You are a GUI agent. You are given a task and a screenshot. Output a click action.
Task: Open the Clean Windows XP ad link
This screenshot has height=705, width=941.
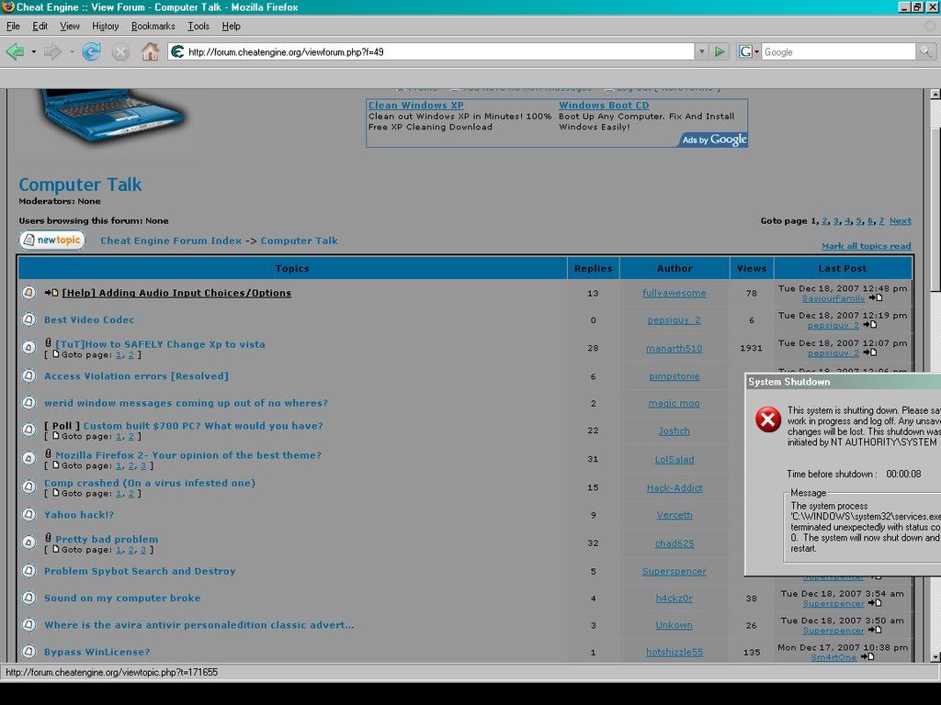415,105
